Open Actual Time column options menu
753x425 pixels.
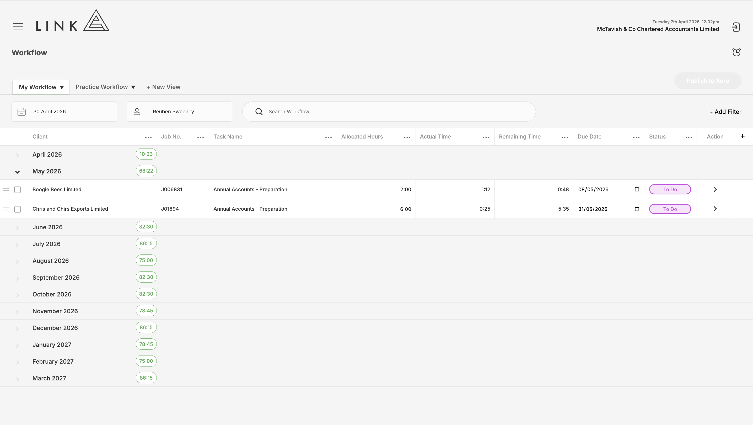tap(486, 138)
